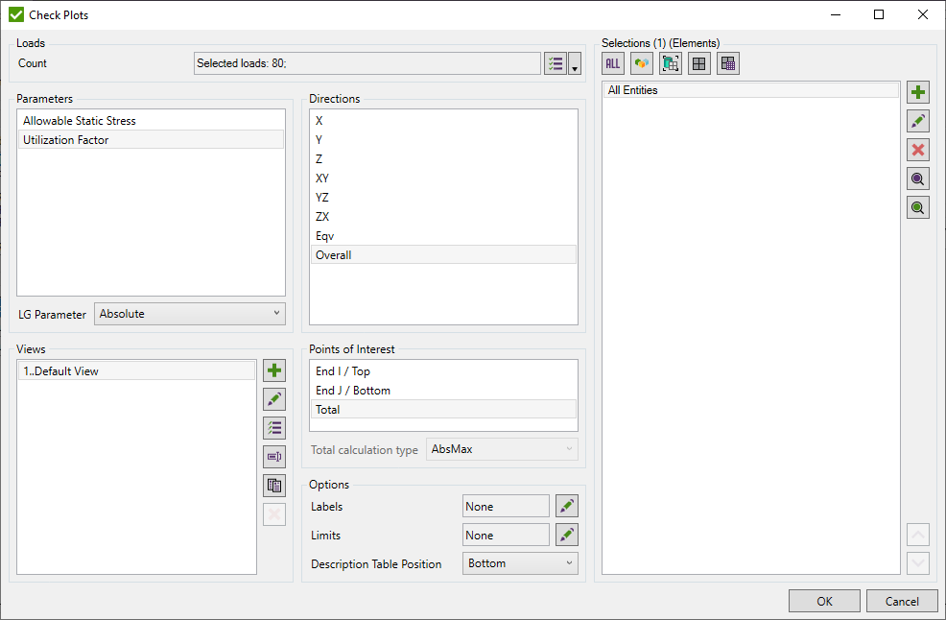The image size is (946, 620).
Task: Add a new selection with green plus
Action: 918,92
